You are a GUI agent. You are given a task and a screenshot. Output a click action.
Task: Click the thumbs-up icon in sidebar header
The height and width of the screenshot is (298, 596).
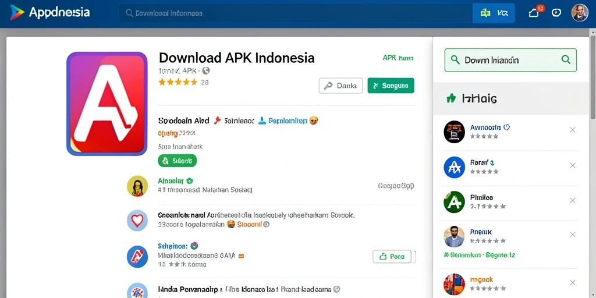[x=451, y=99]
